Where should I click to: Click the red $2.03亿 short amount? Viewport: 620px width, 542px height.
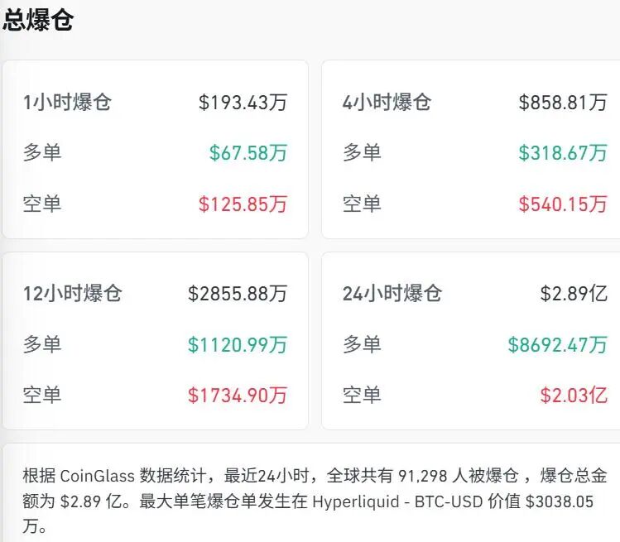(574, 396)
